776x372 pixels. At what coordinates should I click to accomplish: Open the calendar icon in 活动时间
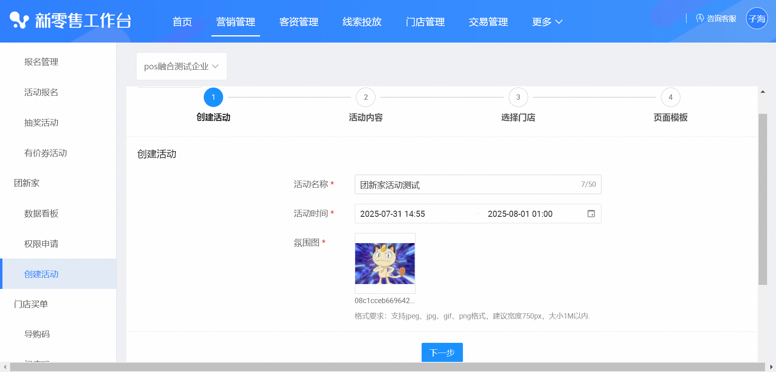591,214
